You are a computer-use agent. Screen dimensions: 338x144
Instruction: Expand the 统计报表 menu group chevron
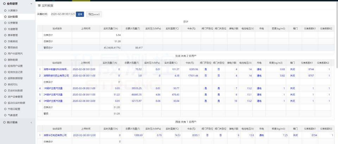pos(31,123)
